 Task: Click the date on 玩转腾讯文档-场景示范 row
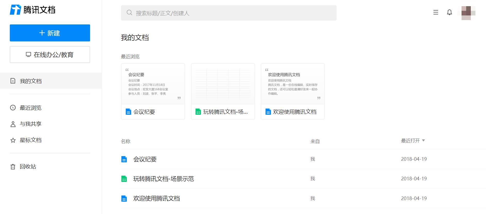(x=414, y=179)
